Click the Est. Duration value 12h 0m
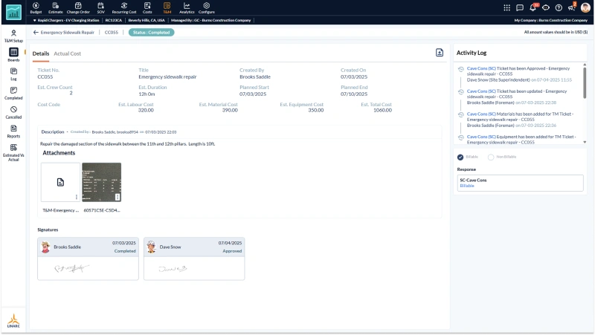The width and height of the screenshot is (595, 335). click(x=147, y=94)
